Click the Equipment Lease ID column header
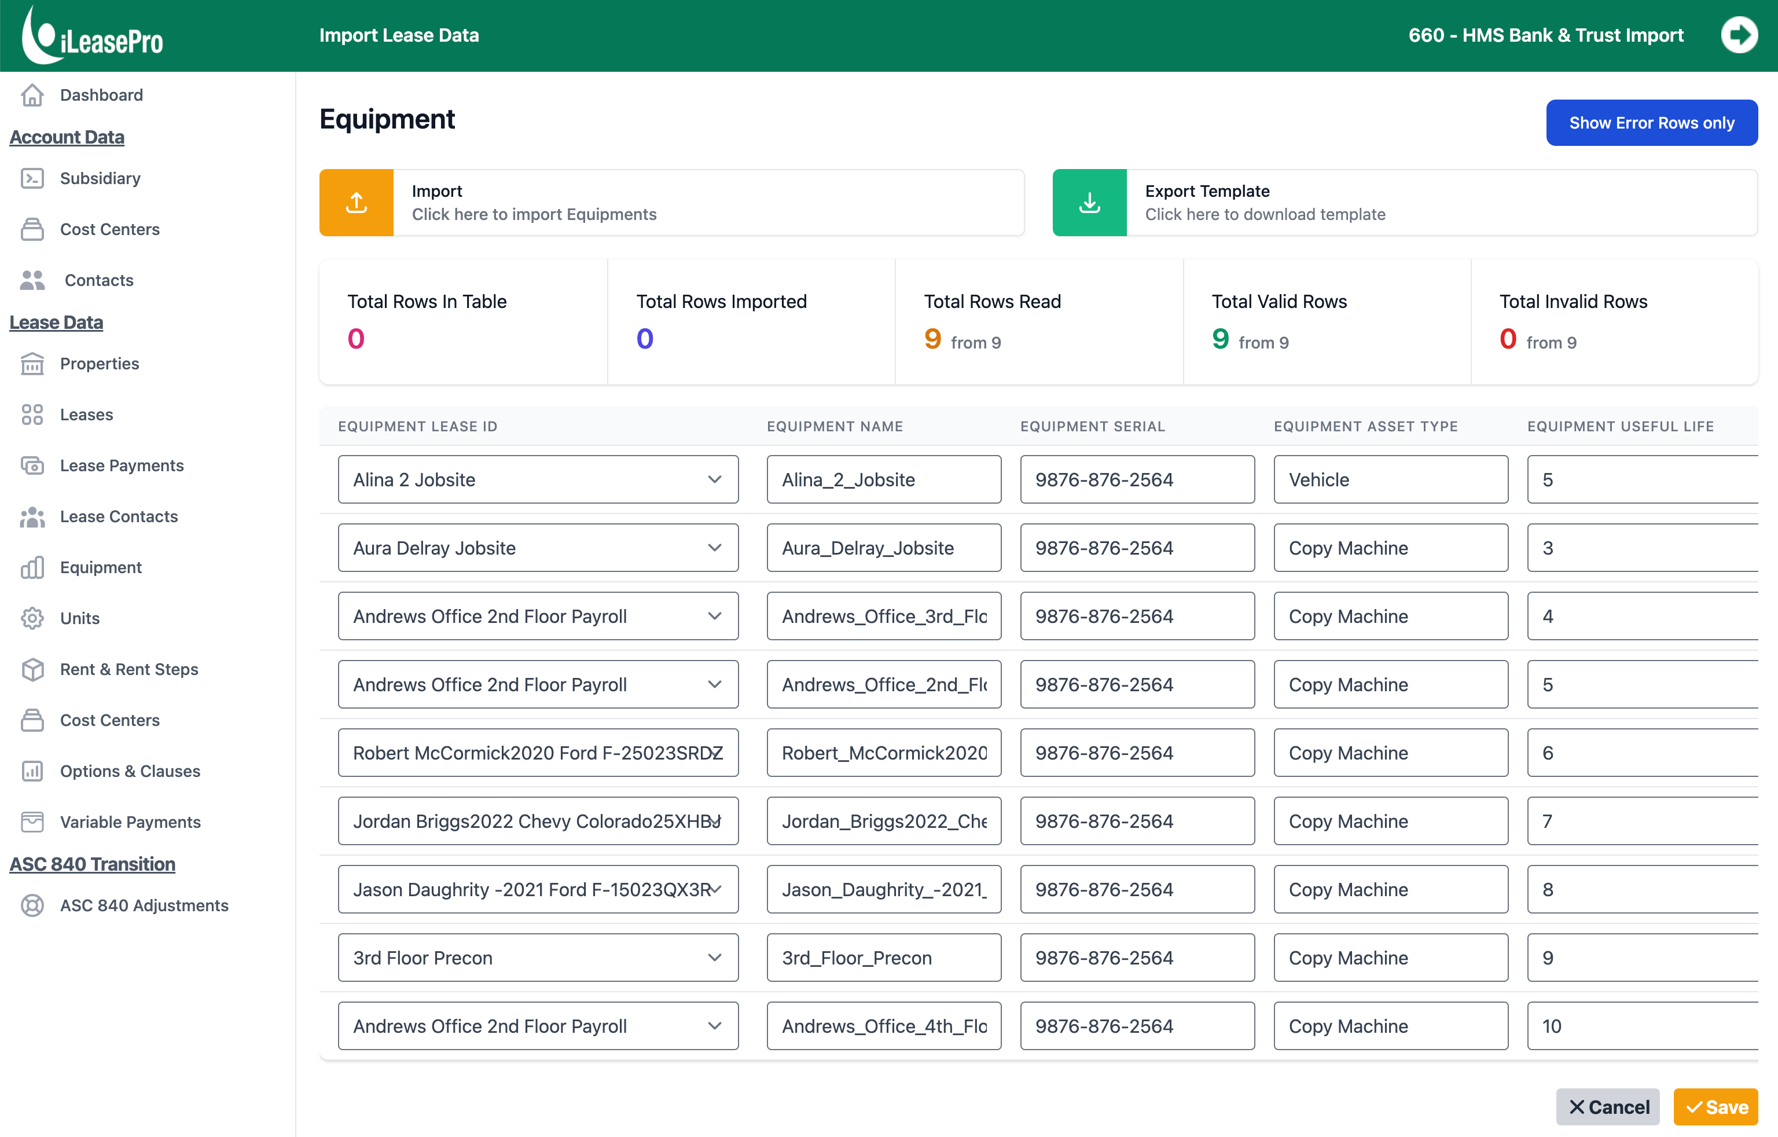The height and width of the screenshot is (1137, 1778). 418,426
